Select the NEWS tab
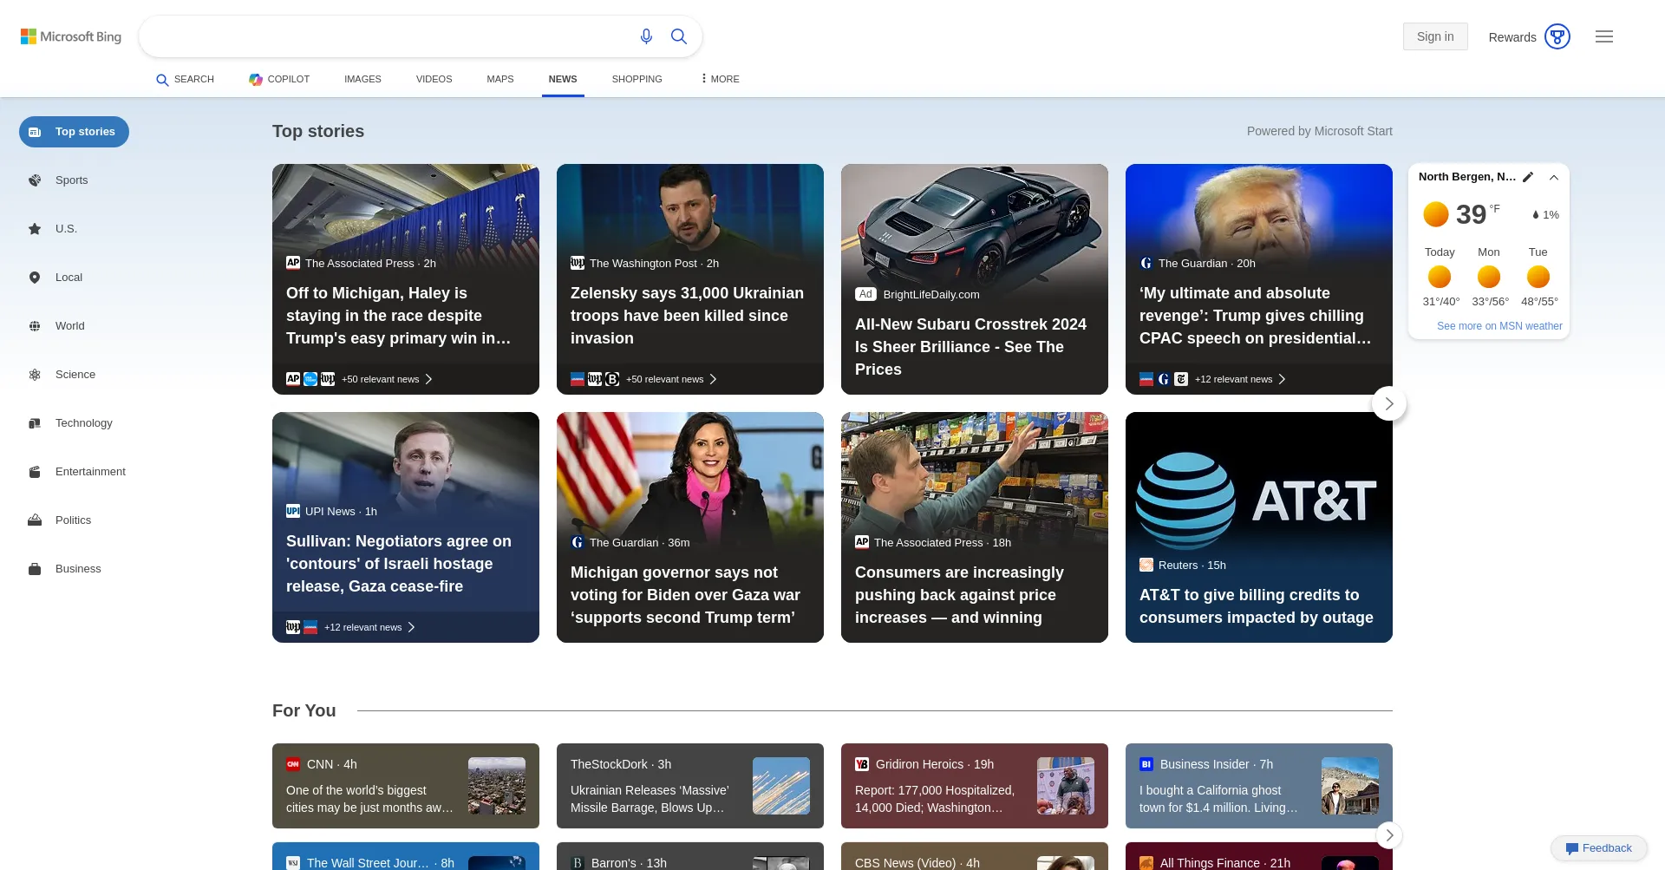The image size is (1665, 870). (x=563, y=79)
